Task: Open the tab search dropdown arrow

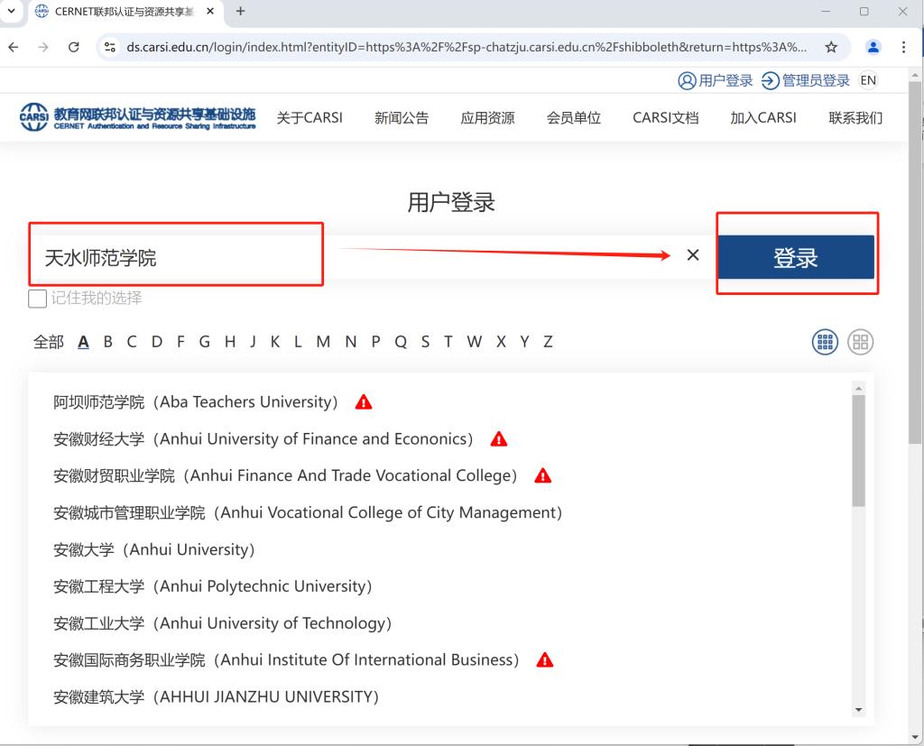Action: (11, 11)
